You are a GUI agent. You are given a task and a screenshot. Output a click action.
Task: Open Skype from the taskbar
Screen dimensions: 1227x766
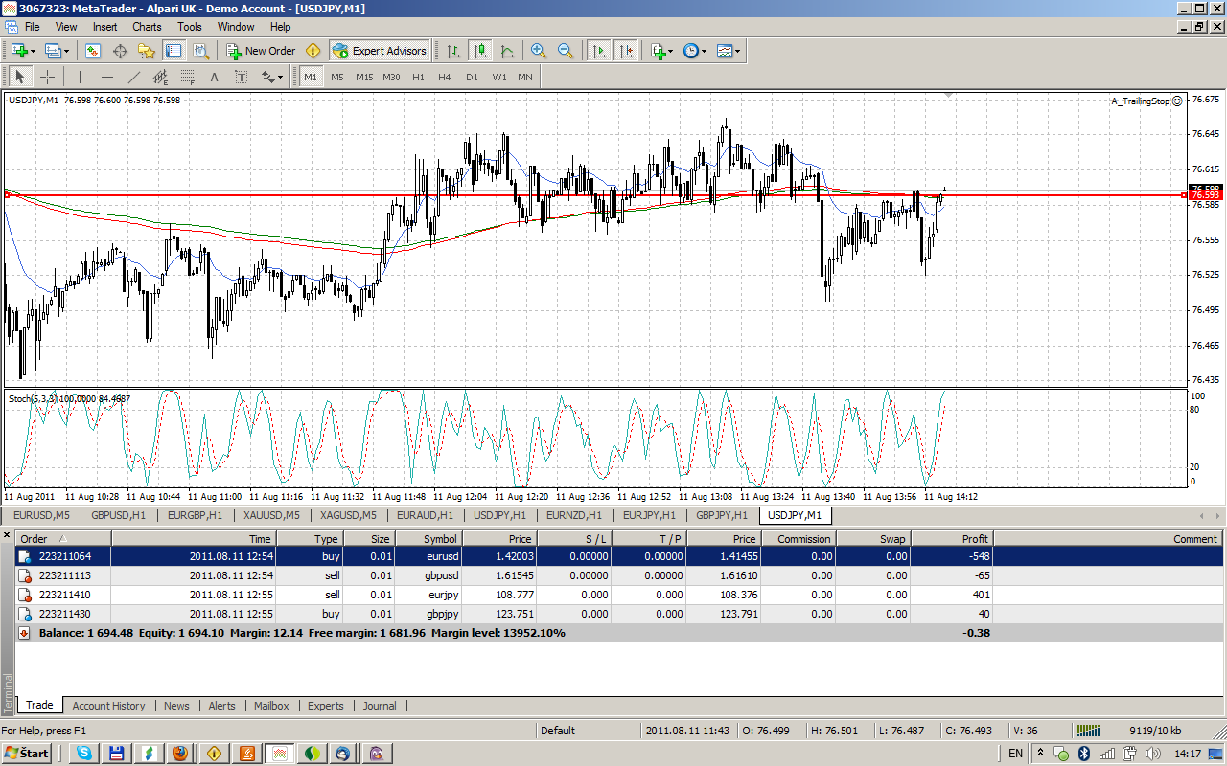85,754
